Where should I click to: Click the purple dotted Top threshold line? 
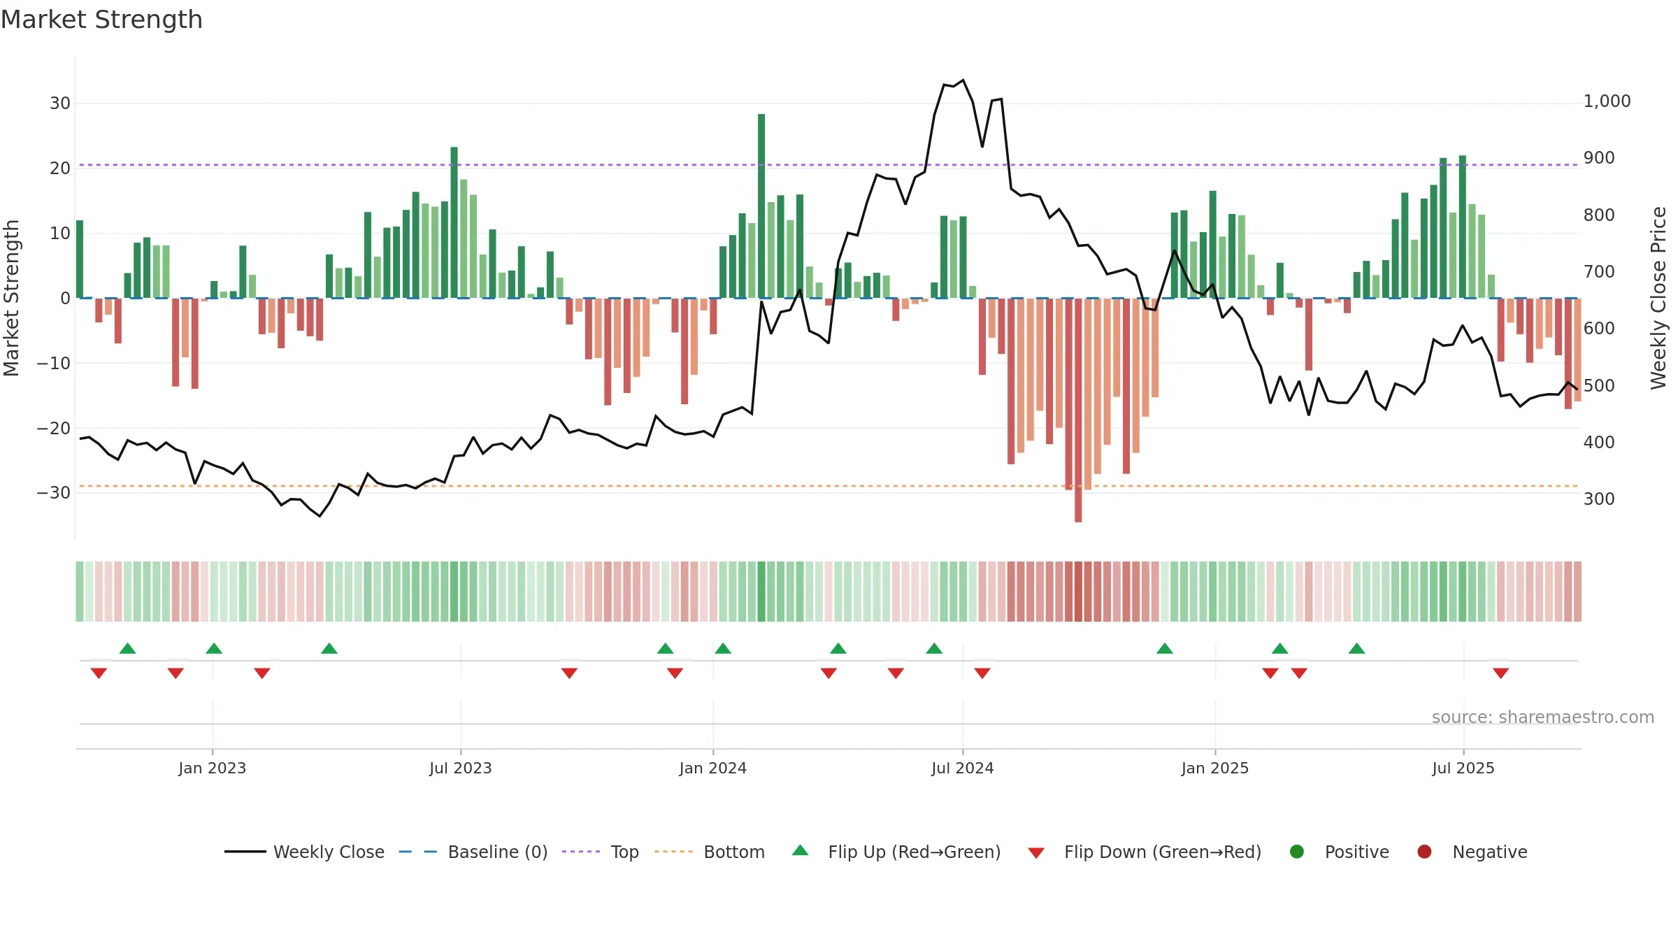829,165
